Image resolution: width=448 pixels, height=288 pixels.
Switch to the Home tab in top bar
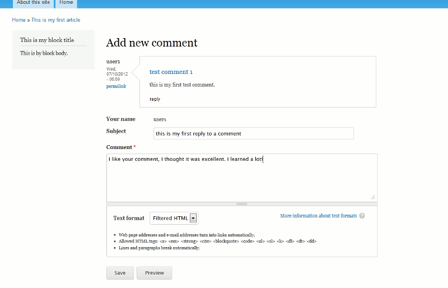click(x=67, y=3)
